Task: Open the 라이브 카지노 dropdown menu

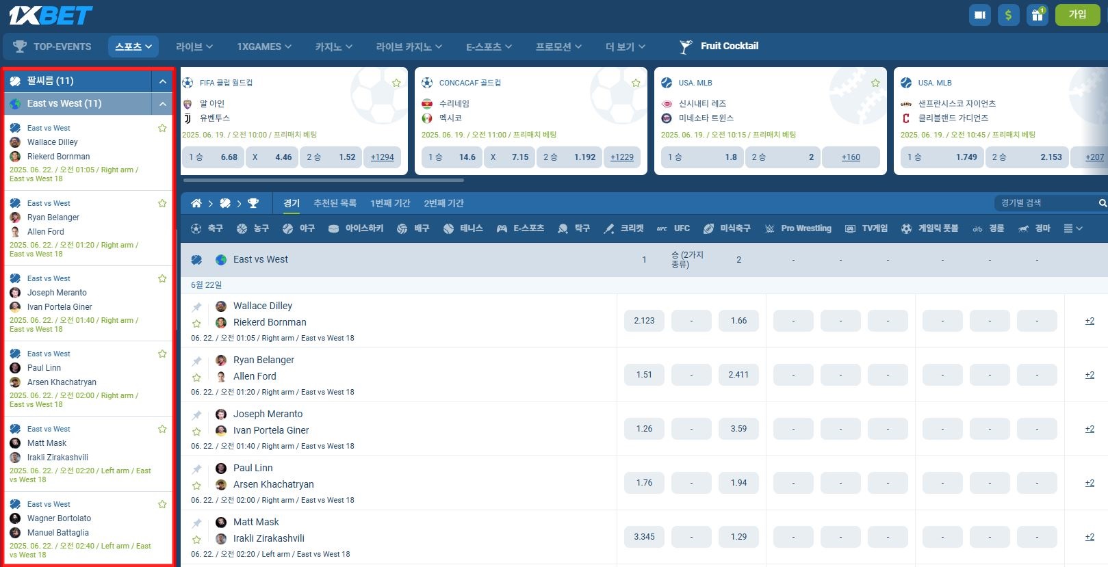Action: pyautogui.click(x=409, y=47)
